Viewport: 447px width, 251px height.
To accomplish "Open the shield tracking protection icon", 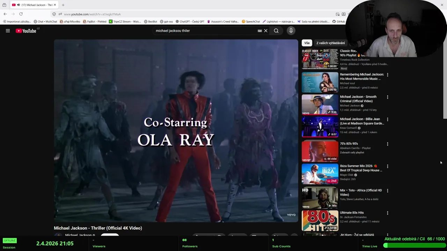I will click(x=54, y=14).
